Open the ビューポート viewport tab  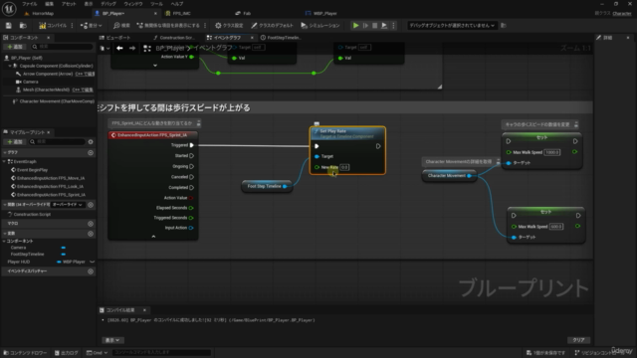[x=115, y=38]
